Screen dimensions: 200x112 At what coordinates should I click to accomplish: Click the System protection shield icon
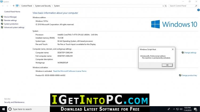2,24
